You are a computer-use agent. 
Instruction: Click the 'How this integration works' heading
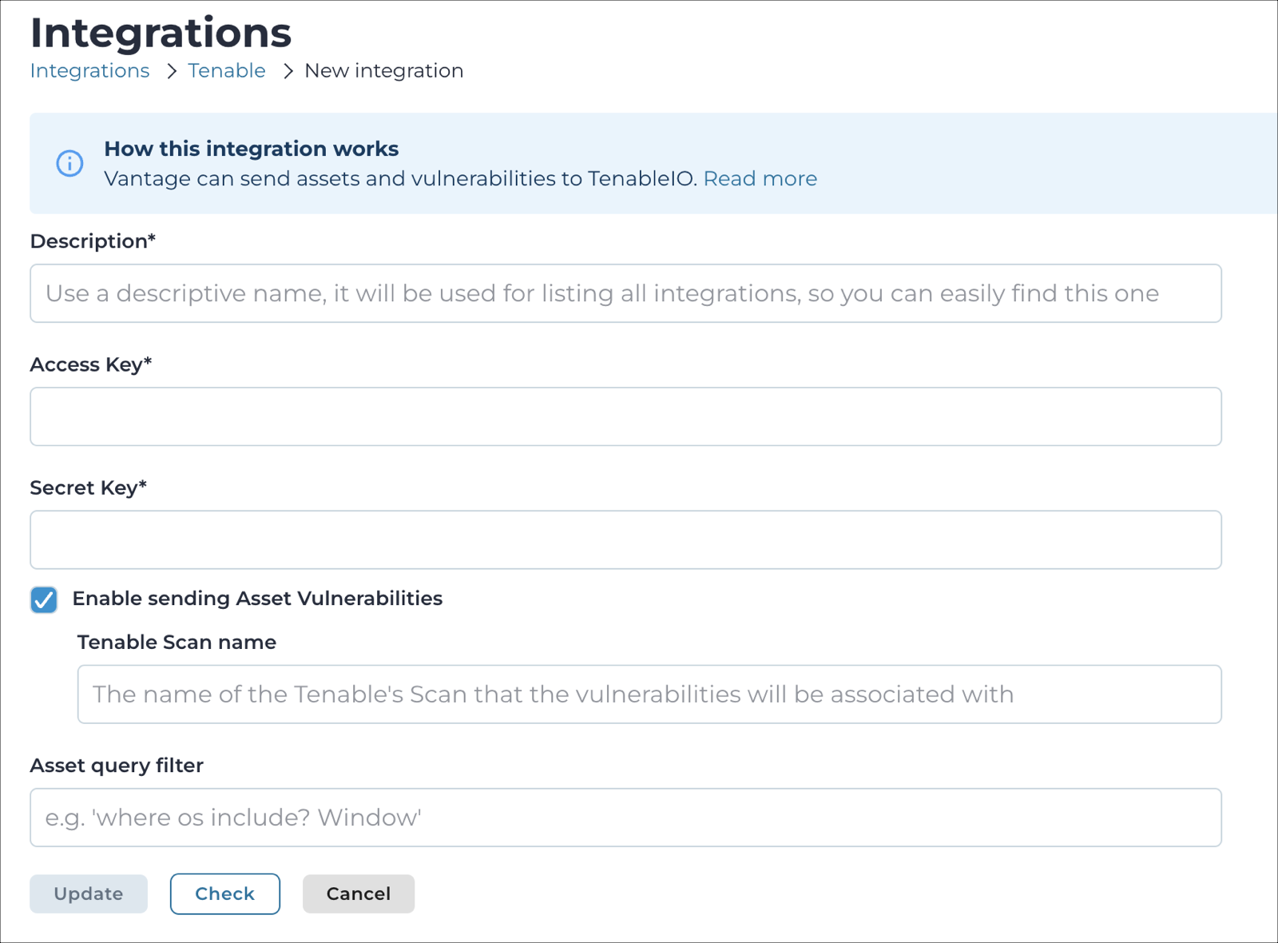coord(251,149)
